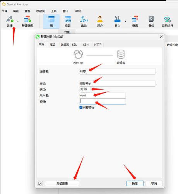The width and height of the screenshot is (178, 194).
Task: Click the 密码 input field
Action: click(103, 101)
